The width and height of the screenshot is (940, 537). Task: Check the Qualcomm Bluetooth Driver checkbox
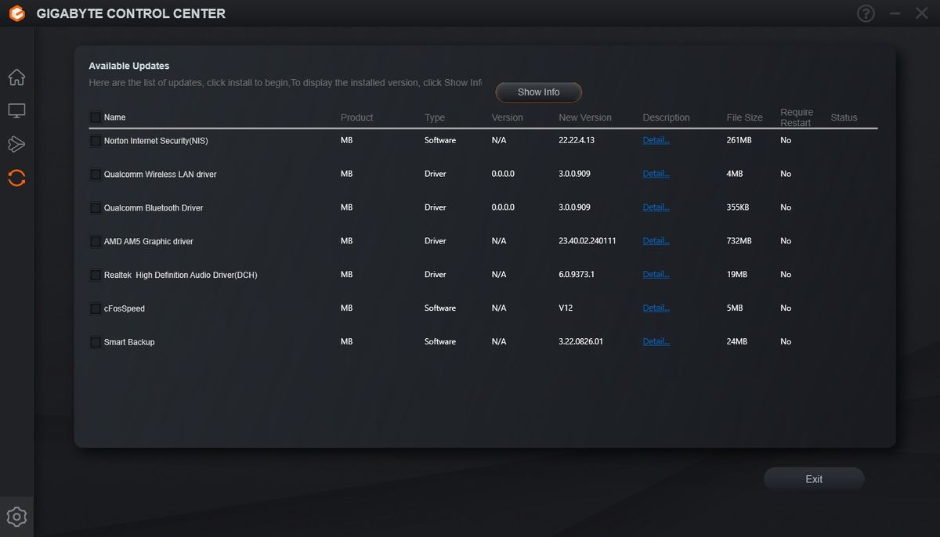[96, 208]
